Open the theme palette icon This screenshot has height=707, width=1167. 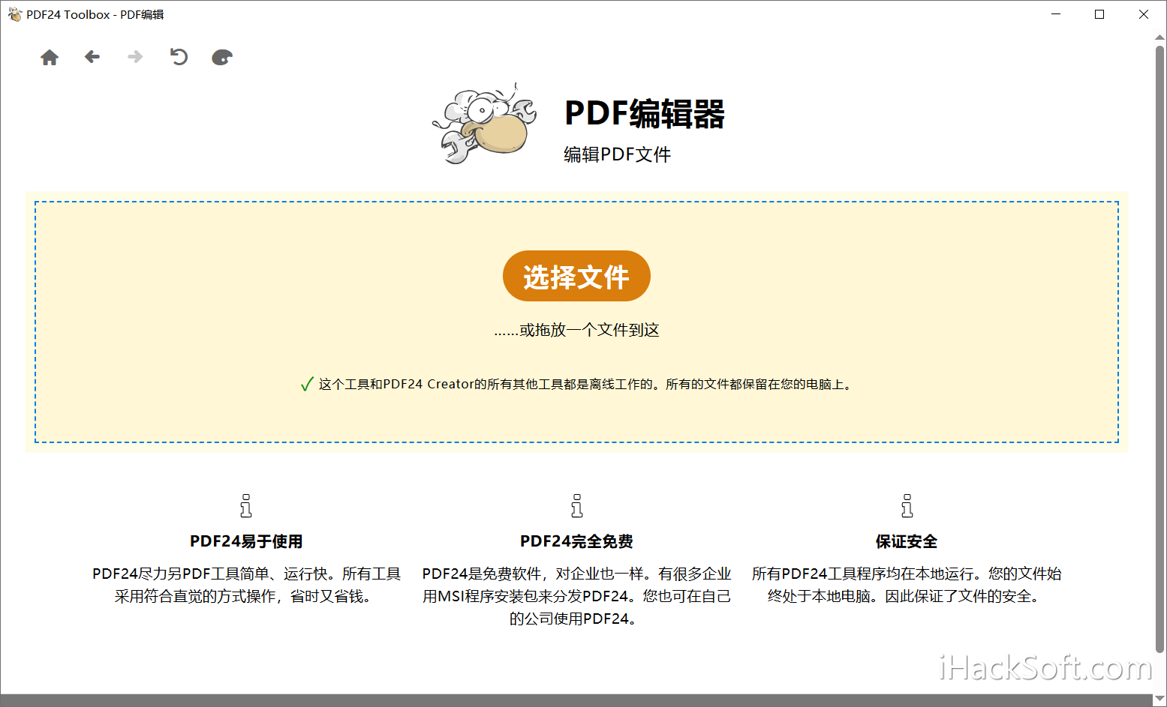[x=222, y=57]
